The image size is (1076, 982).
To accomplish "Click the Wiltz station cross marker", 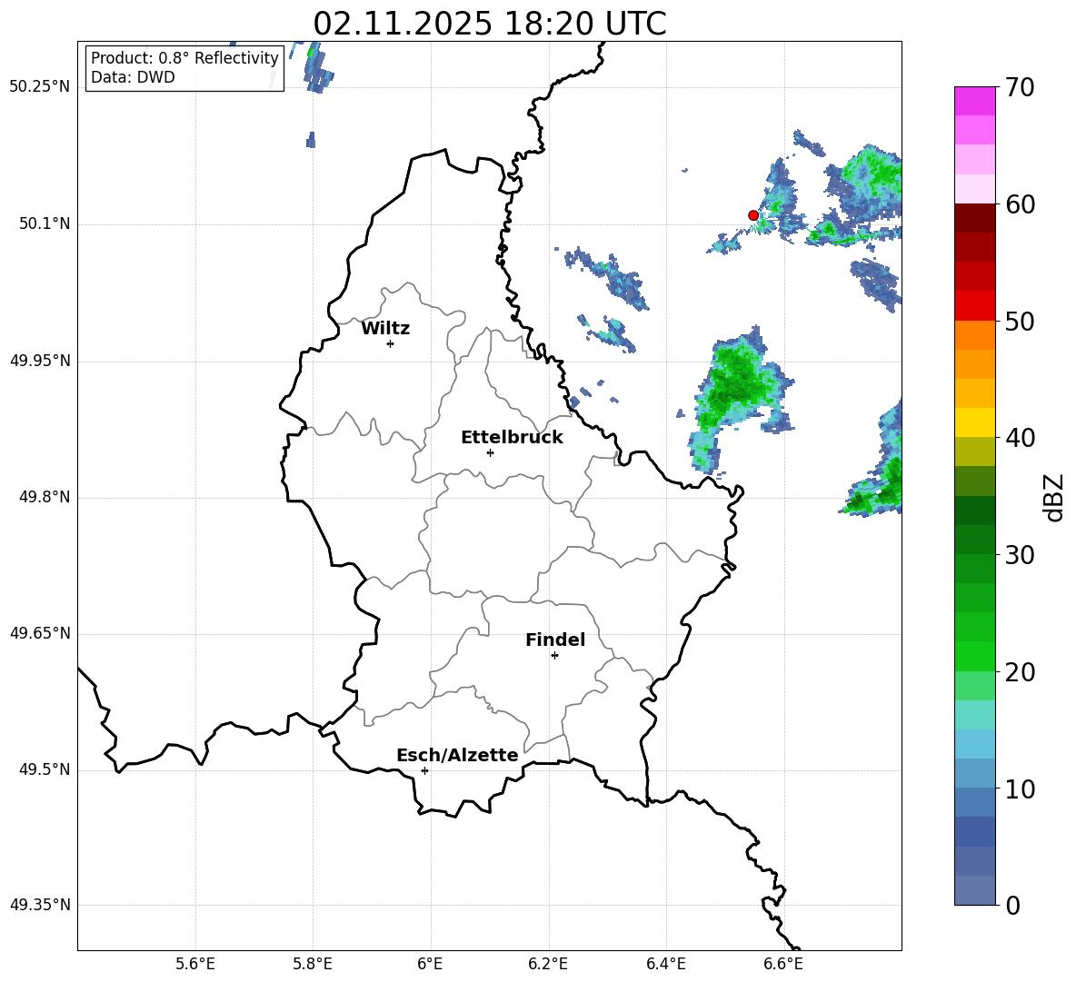I will click(391, 343).
